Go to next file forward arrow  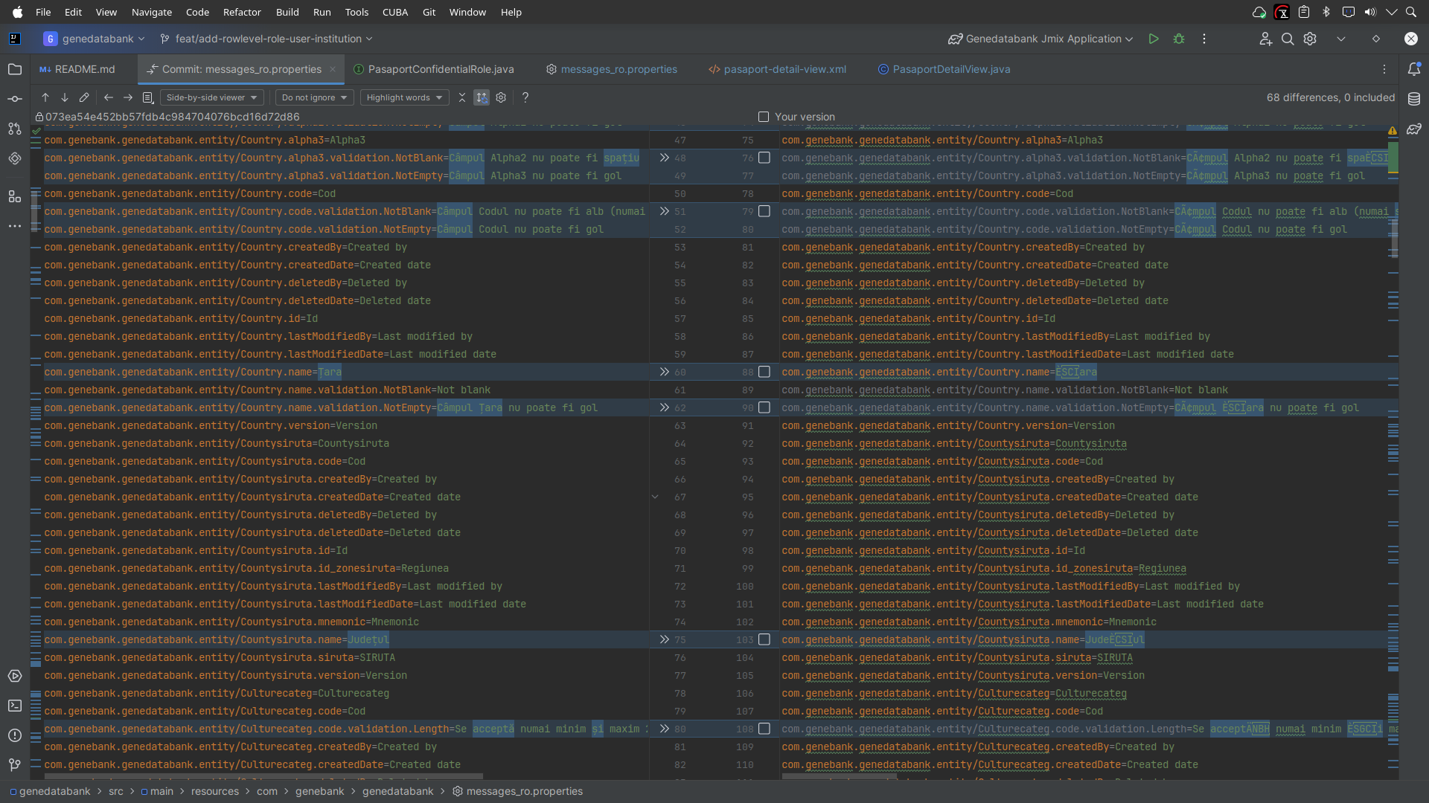tap(128, 97)
